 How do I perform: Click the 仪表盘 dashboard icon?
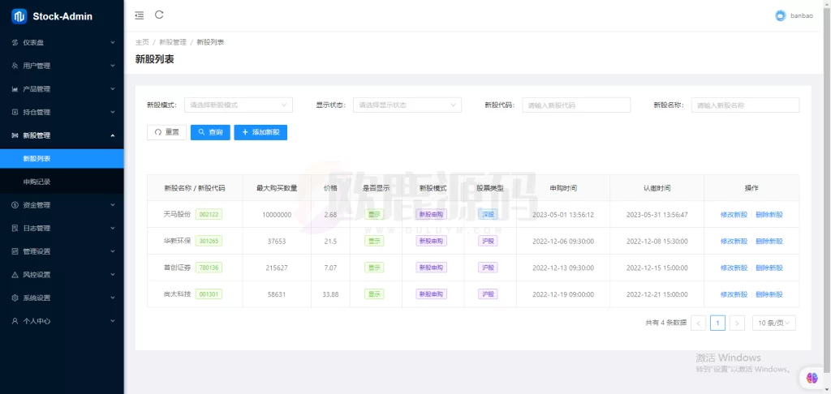(x=15, y=42)
